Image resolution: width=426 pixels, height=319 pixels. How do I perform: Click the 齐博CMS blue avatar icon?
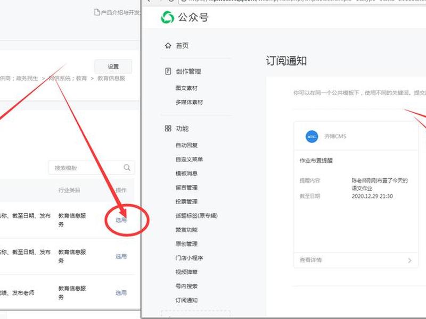coord(312,136)
